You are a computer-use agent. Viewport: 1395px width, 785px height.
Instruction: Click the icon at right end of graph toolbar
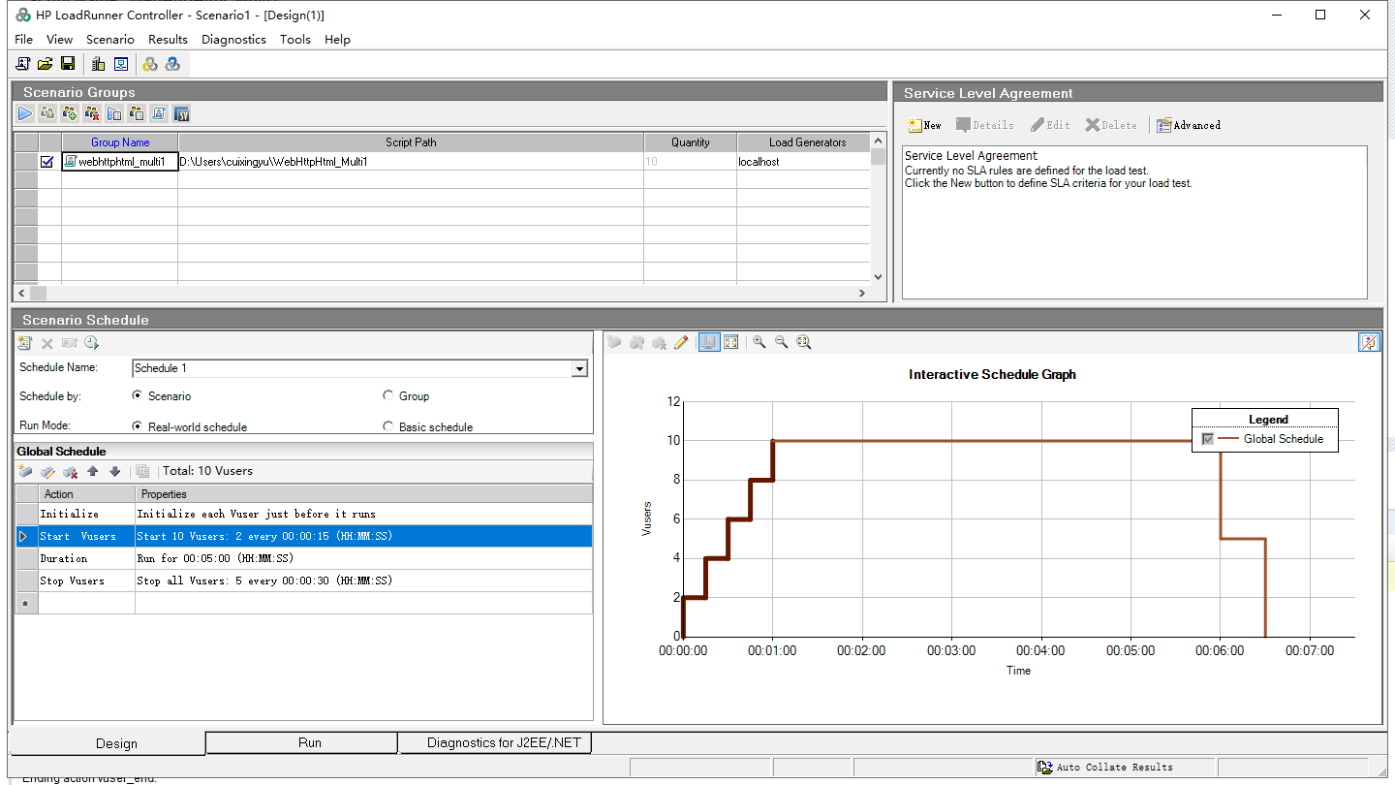(1369, 342)
